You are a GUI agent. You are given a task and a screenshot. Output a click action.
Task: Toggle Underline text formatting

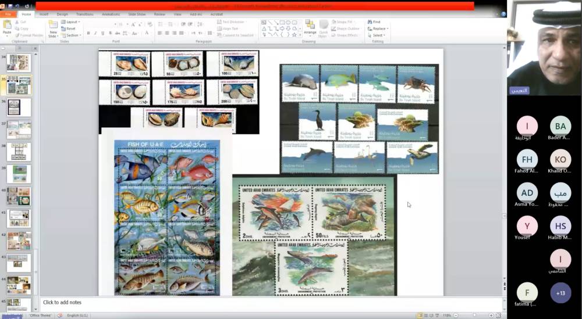point(104,34)
